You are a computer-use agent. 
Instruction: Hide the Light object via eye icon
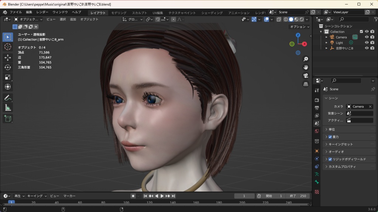point(367,43)
